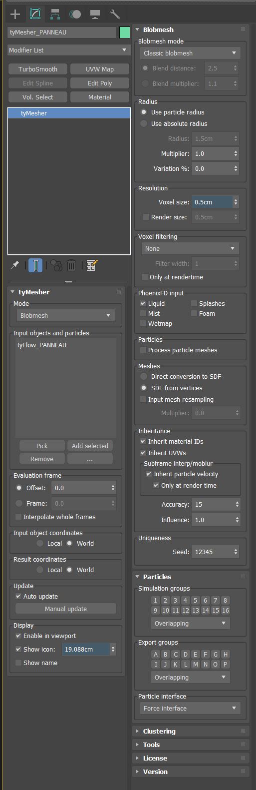The width and height of the screenshot is (256, 790).
Task: Enable Interpolate whole frames checkbox
Action: [x=19, y=517]
